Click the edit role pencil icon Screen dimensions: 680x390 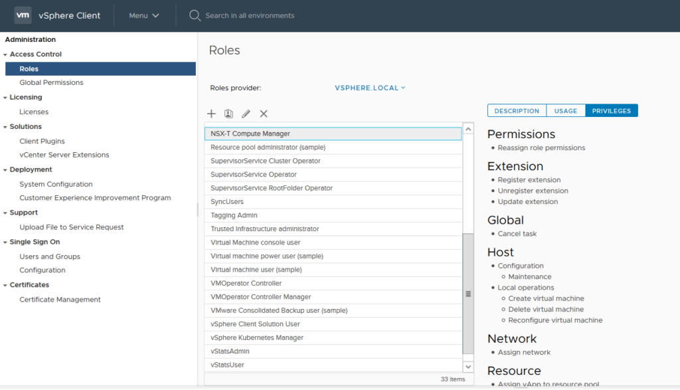click(246, 114)
